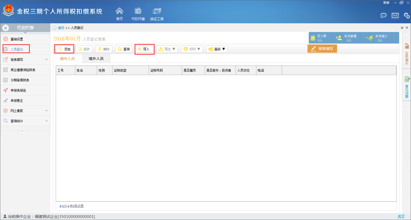Viewport: 411px width, 220px height.
Task: Open the 高级 dropdown menu
Action: click(x=217, y=49)
